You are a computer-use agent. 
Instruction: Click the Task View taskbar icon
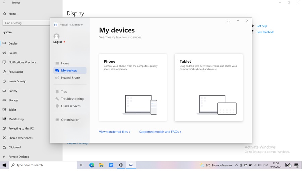82,165
